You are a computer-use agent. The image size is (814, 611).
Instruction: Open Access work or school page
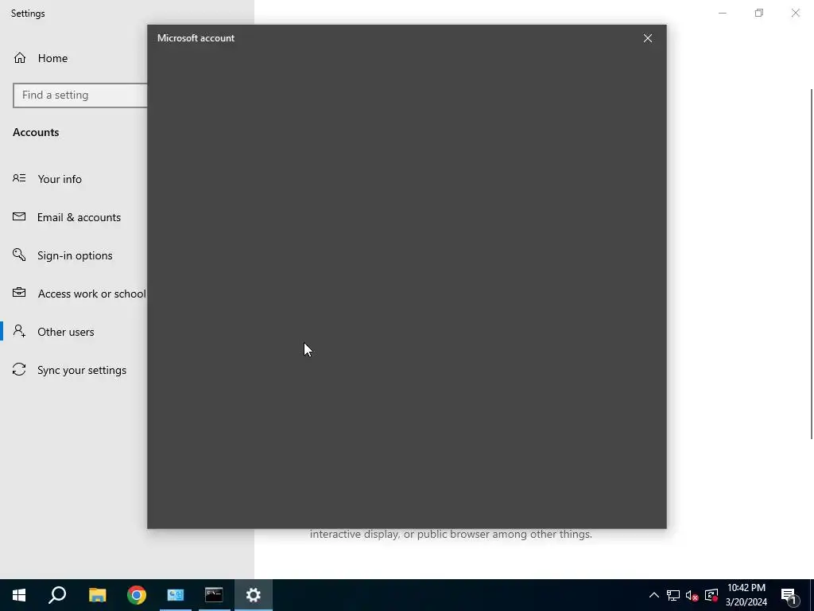(92, 294)
